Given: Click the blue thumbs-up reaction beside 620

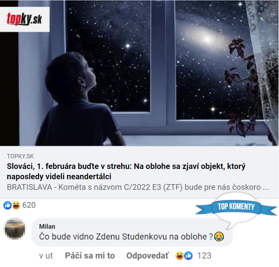Looking at the screenshot, I should tap(8, 205).
